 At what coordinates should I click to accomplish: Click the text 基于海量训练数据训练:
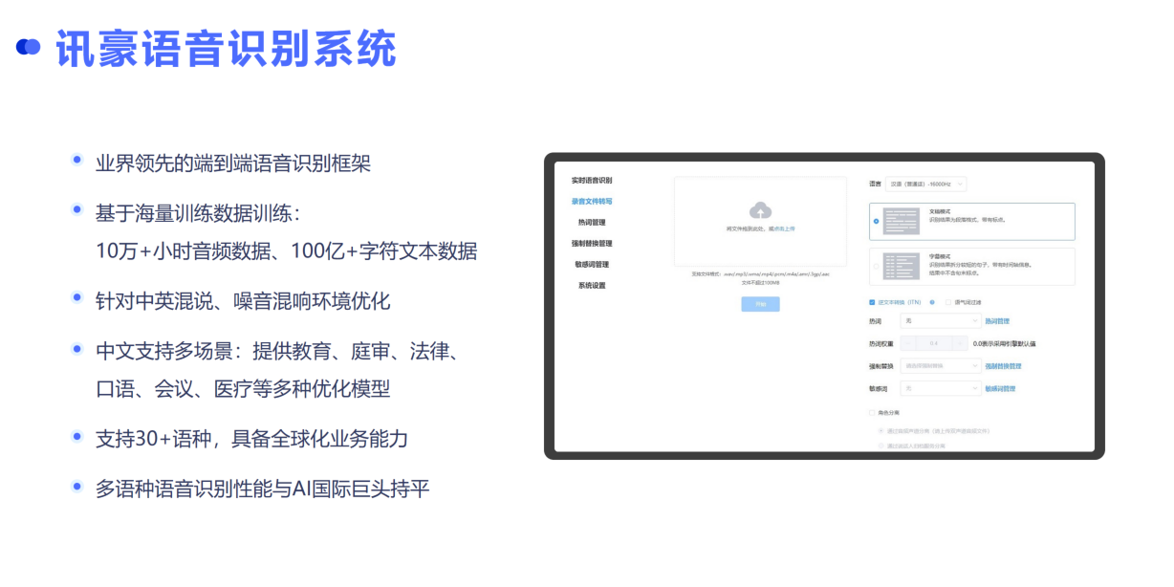coord(199,212)
